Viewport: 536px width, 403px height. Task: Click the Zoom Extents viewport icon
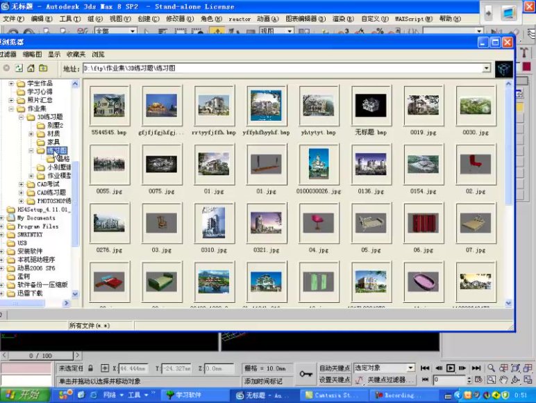click(515, 368)
